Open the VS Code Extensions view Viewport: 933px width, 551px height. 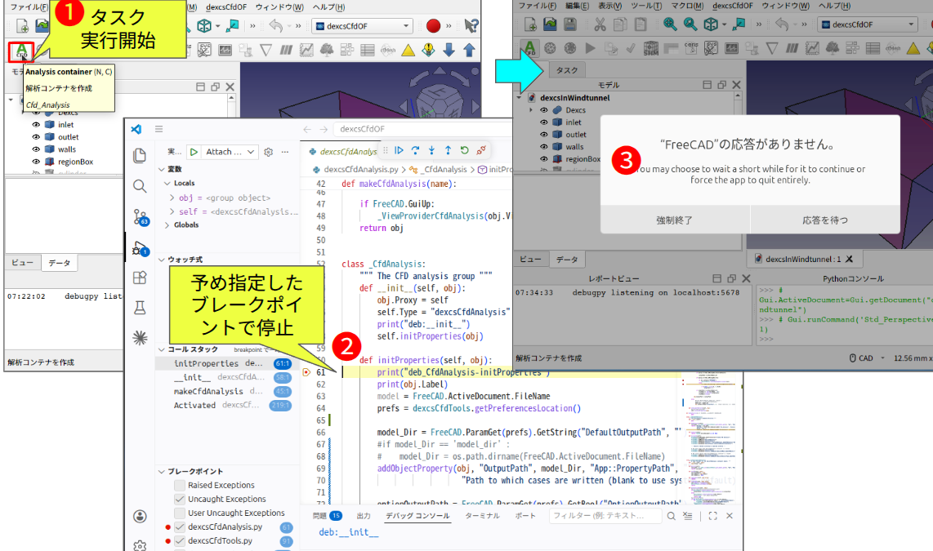point(140,278)
